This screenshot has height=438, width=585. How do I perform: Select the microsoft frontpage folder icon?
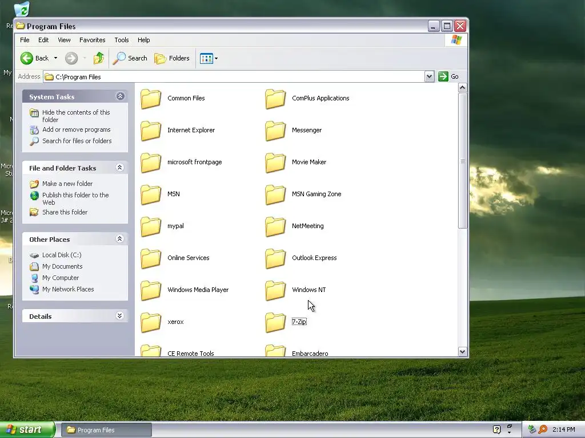[151, 163]
